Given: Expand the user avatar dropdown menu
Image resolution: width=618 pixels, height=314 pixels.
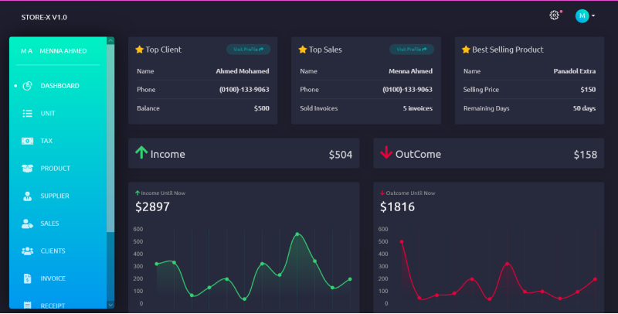Looking at the screenshot, I should point(582,15).
